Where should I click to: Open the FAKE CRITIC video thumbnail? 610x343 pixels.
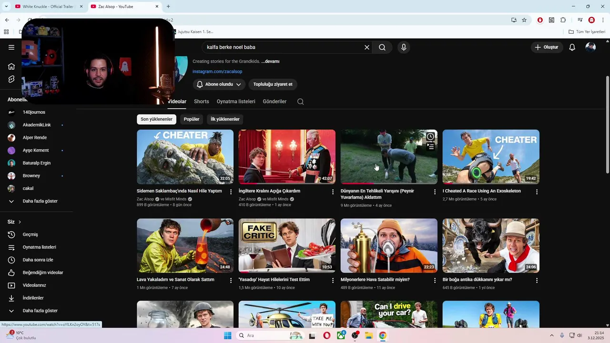(287, 245)
